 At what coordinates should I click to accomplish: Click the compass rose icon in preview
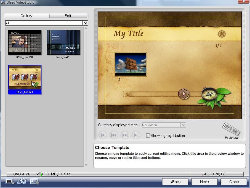point(222,34)
